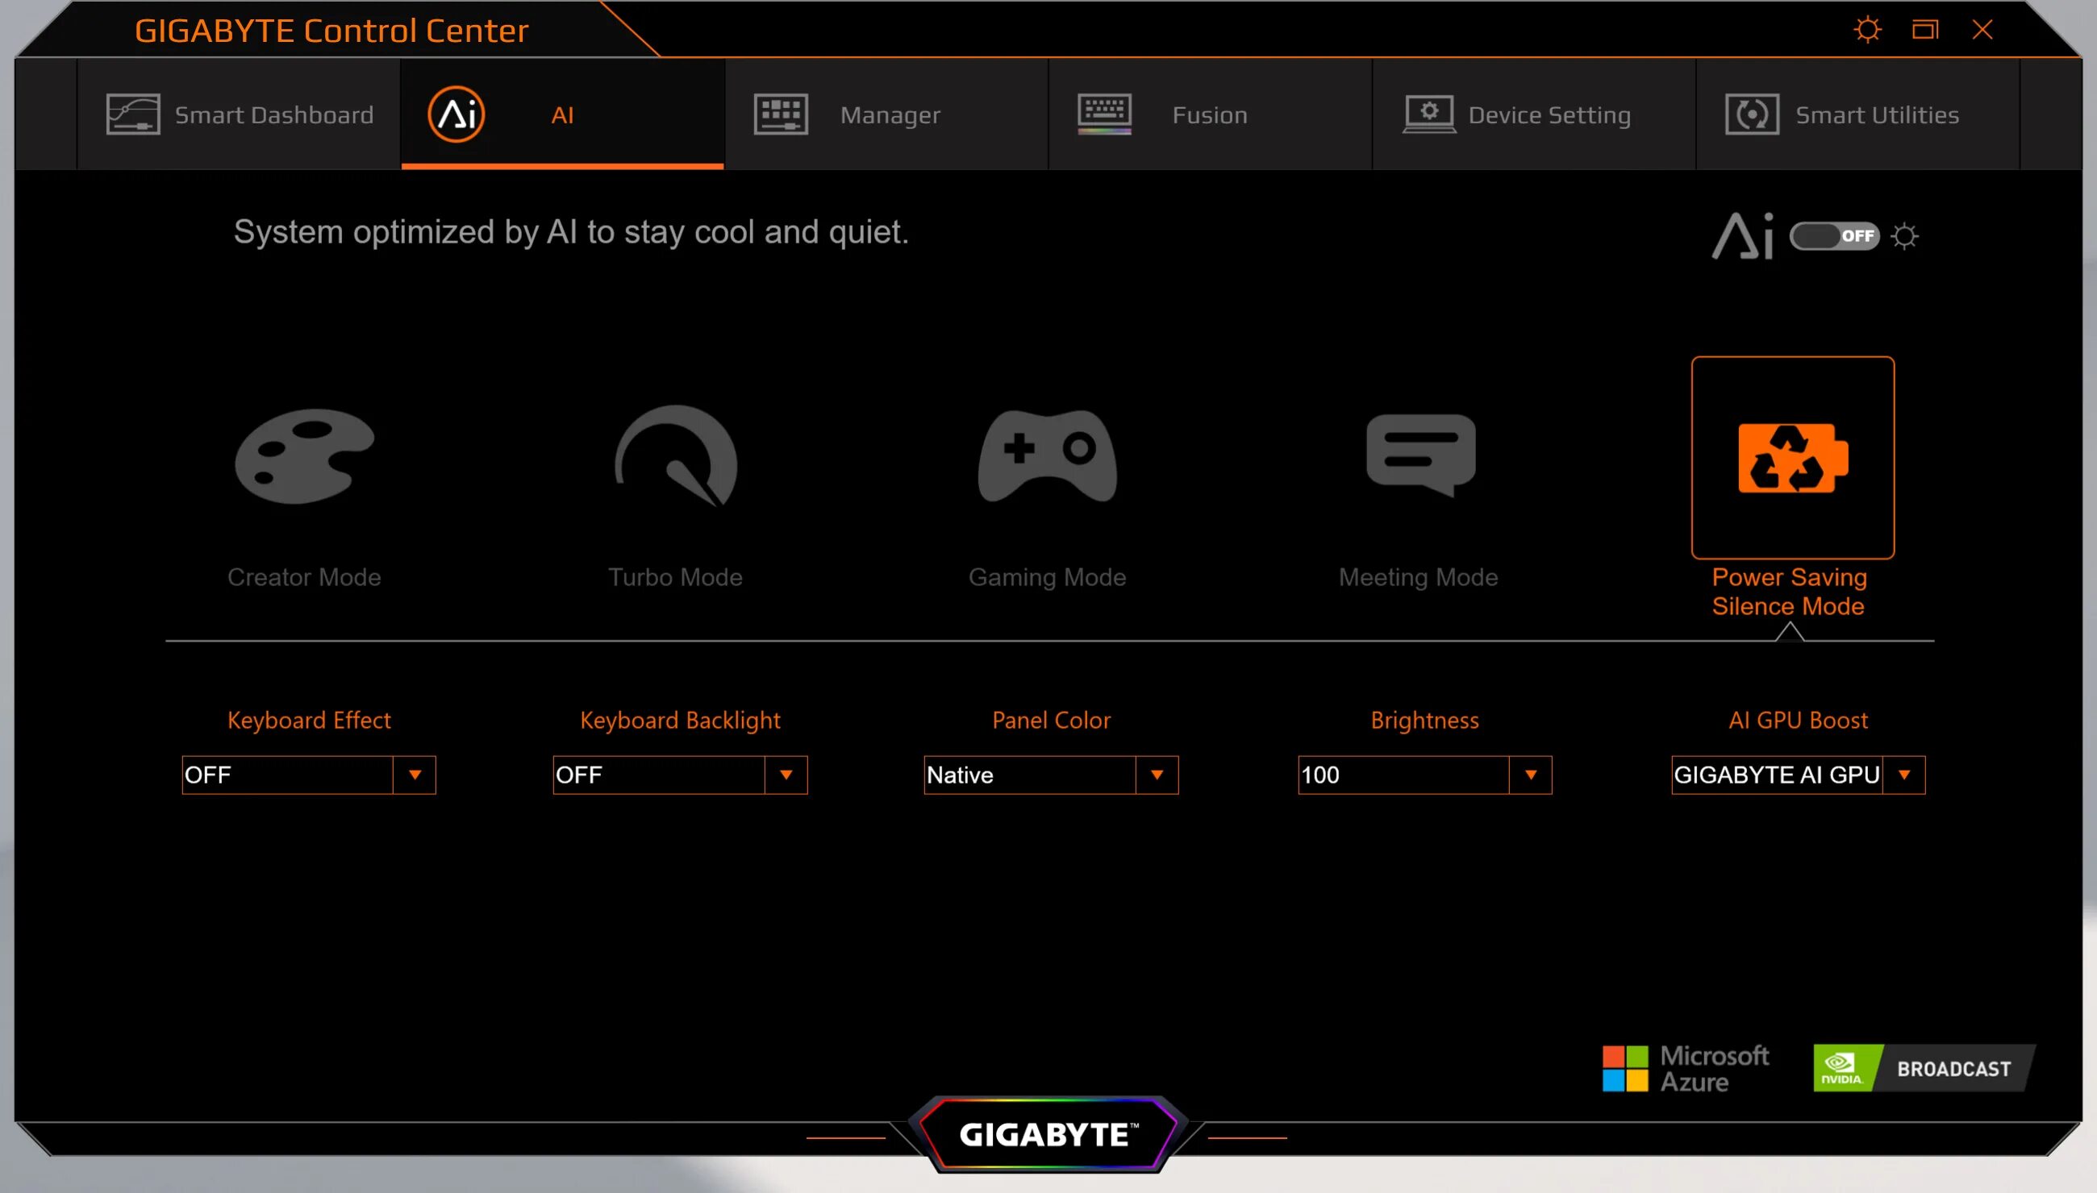Click the NVIDIA Broadcast logo

1923,1067
